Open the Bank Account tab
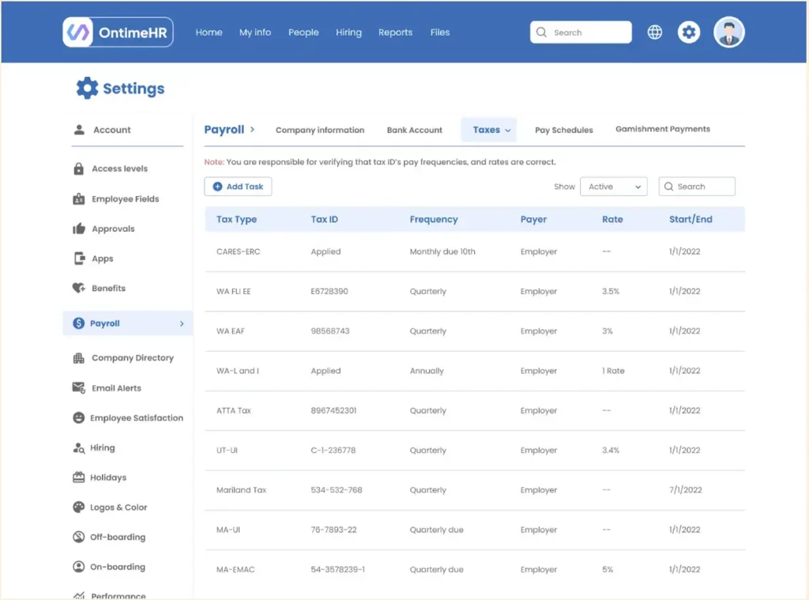The width and height of the screenshot is (809, 600). (x=414, y=130)
